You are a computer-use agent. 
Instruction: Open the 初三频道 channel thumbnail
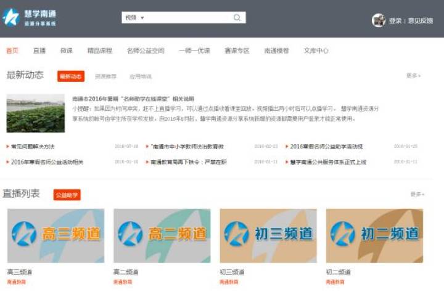pyautogui.click(x=268, y=236)
